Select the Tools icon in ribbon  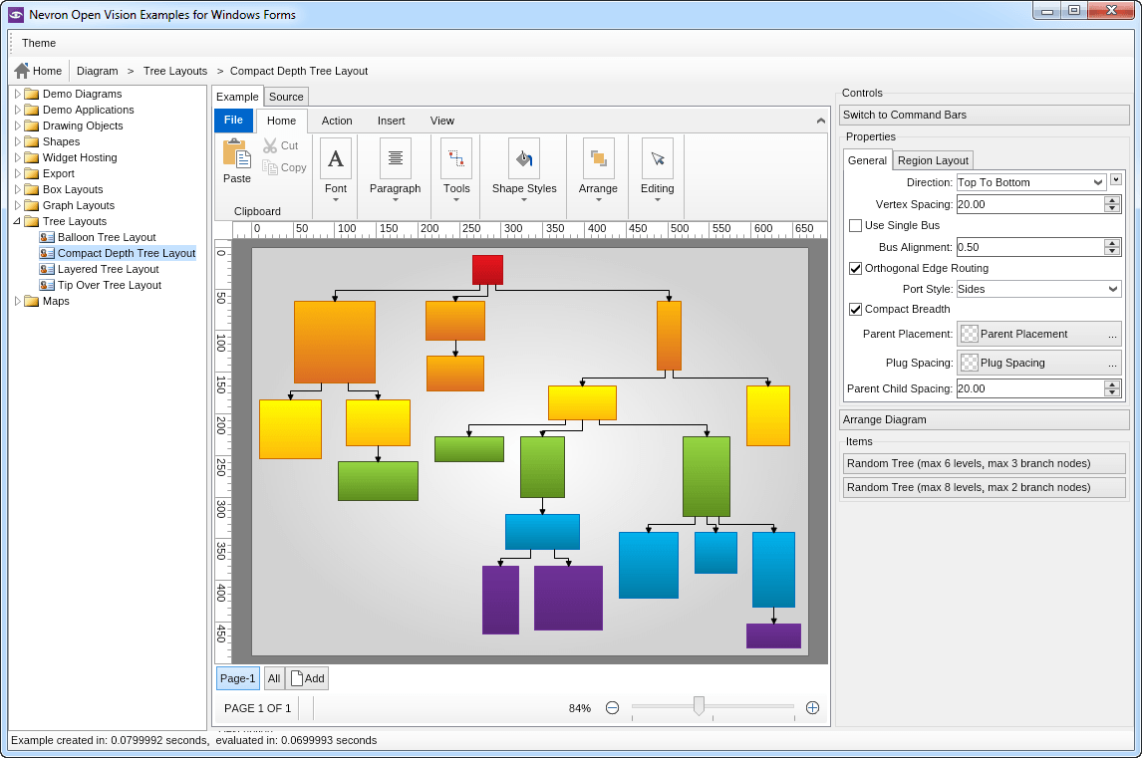point(456,158)
